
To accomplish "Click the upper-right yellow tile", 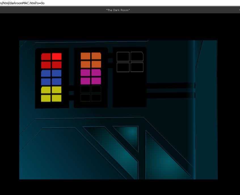I will tap(57, 90).
